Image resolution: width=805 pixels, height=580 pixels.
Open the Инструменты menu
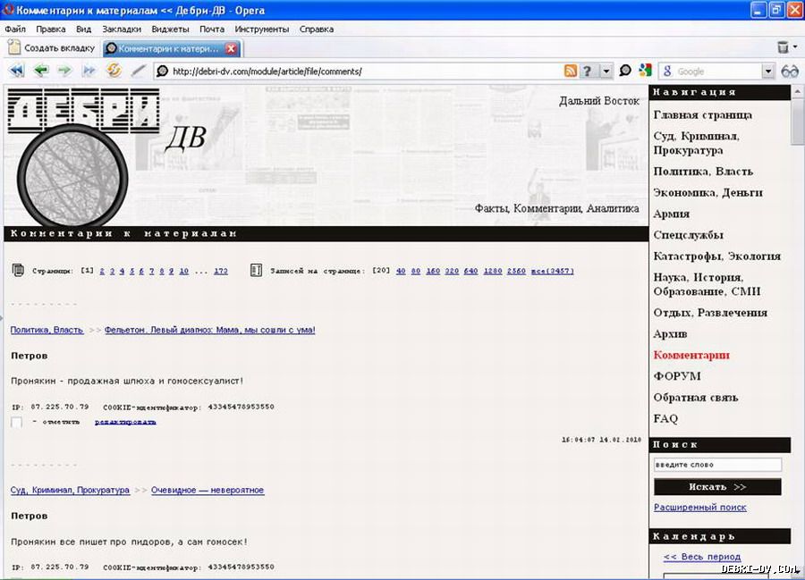(x=262, y=29)
